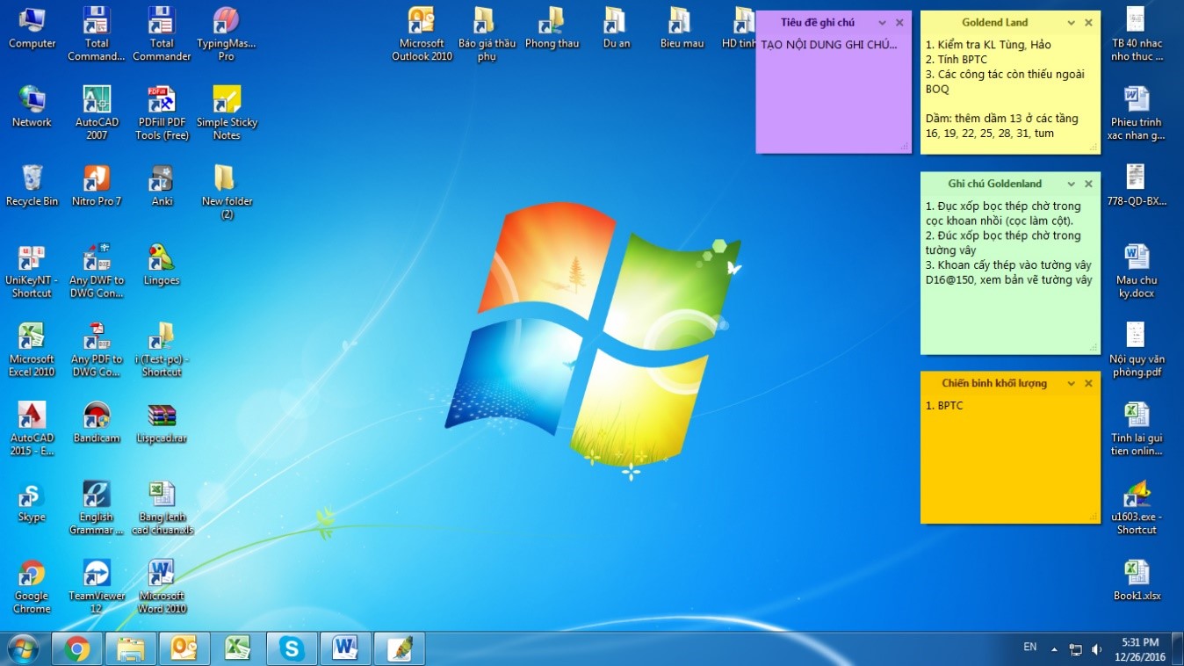Open the Recycle Bin
Image resolution: width=1184 pixels, height=666 pixels.
32,180
